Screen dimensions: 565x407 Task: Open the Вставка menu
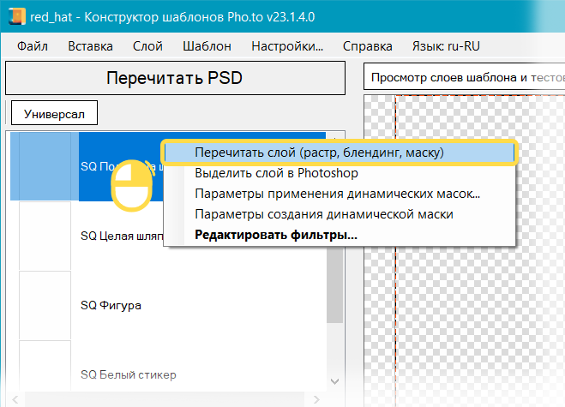(x=90, y=46)
